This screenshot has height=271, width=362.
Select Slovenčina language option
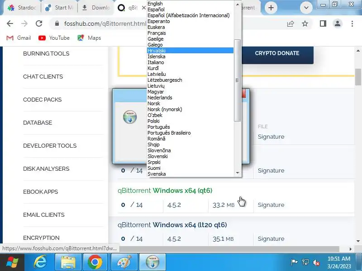click(x=190, y=150)
